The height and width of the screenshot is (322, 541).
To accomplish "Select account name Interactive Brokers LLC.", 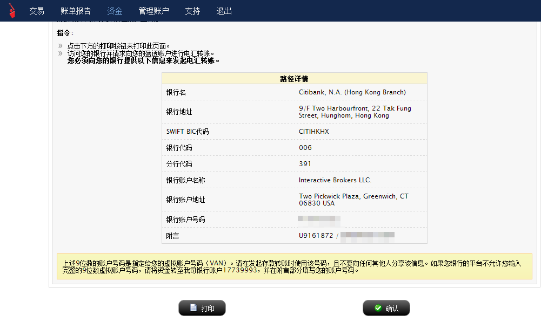I will pyautogui.click(x=335, y=180).
